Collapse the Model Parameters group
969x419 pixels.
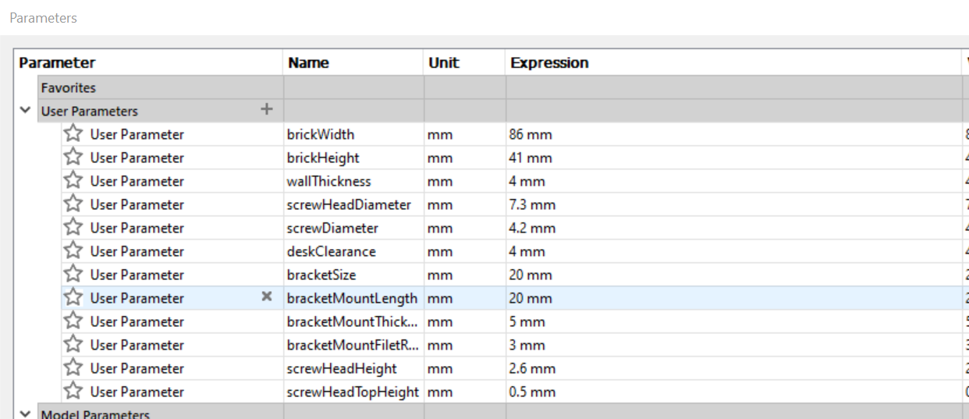pos(26,414)
